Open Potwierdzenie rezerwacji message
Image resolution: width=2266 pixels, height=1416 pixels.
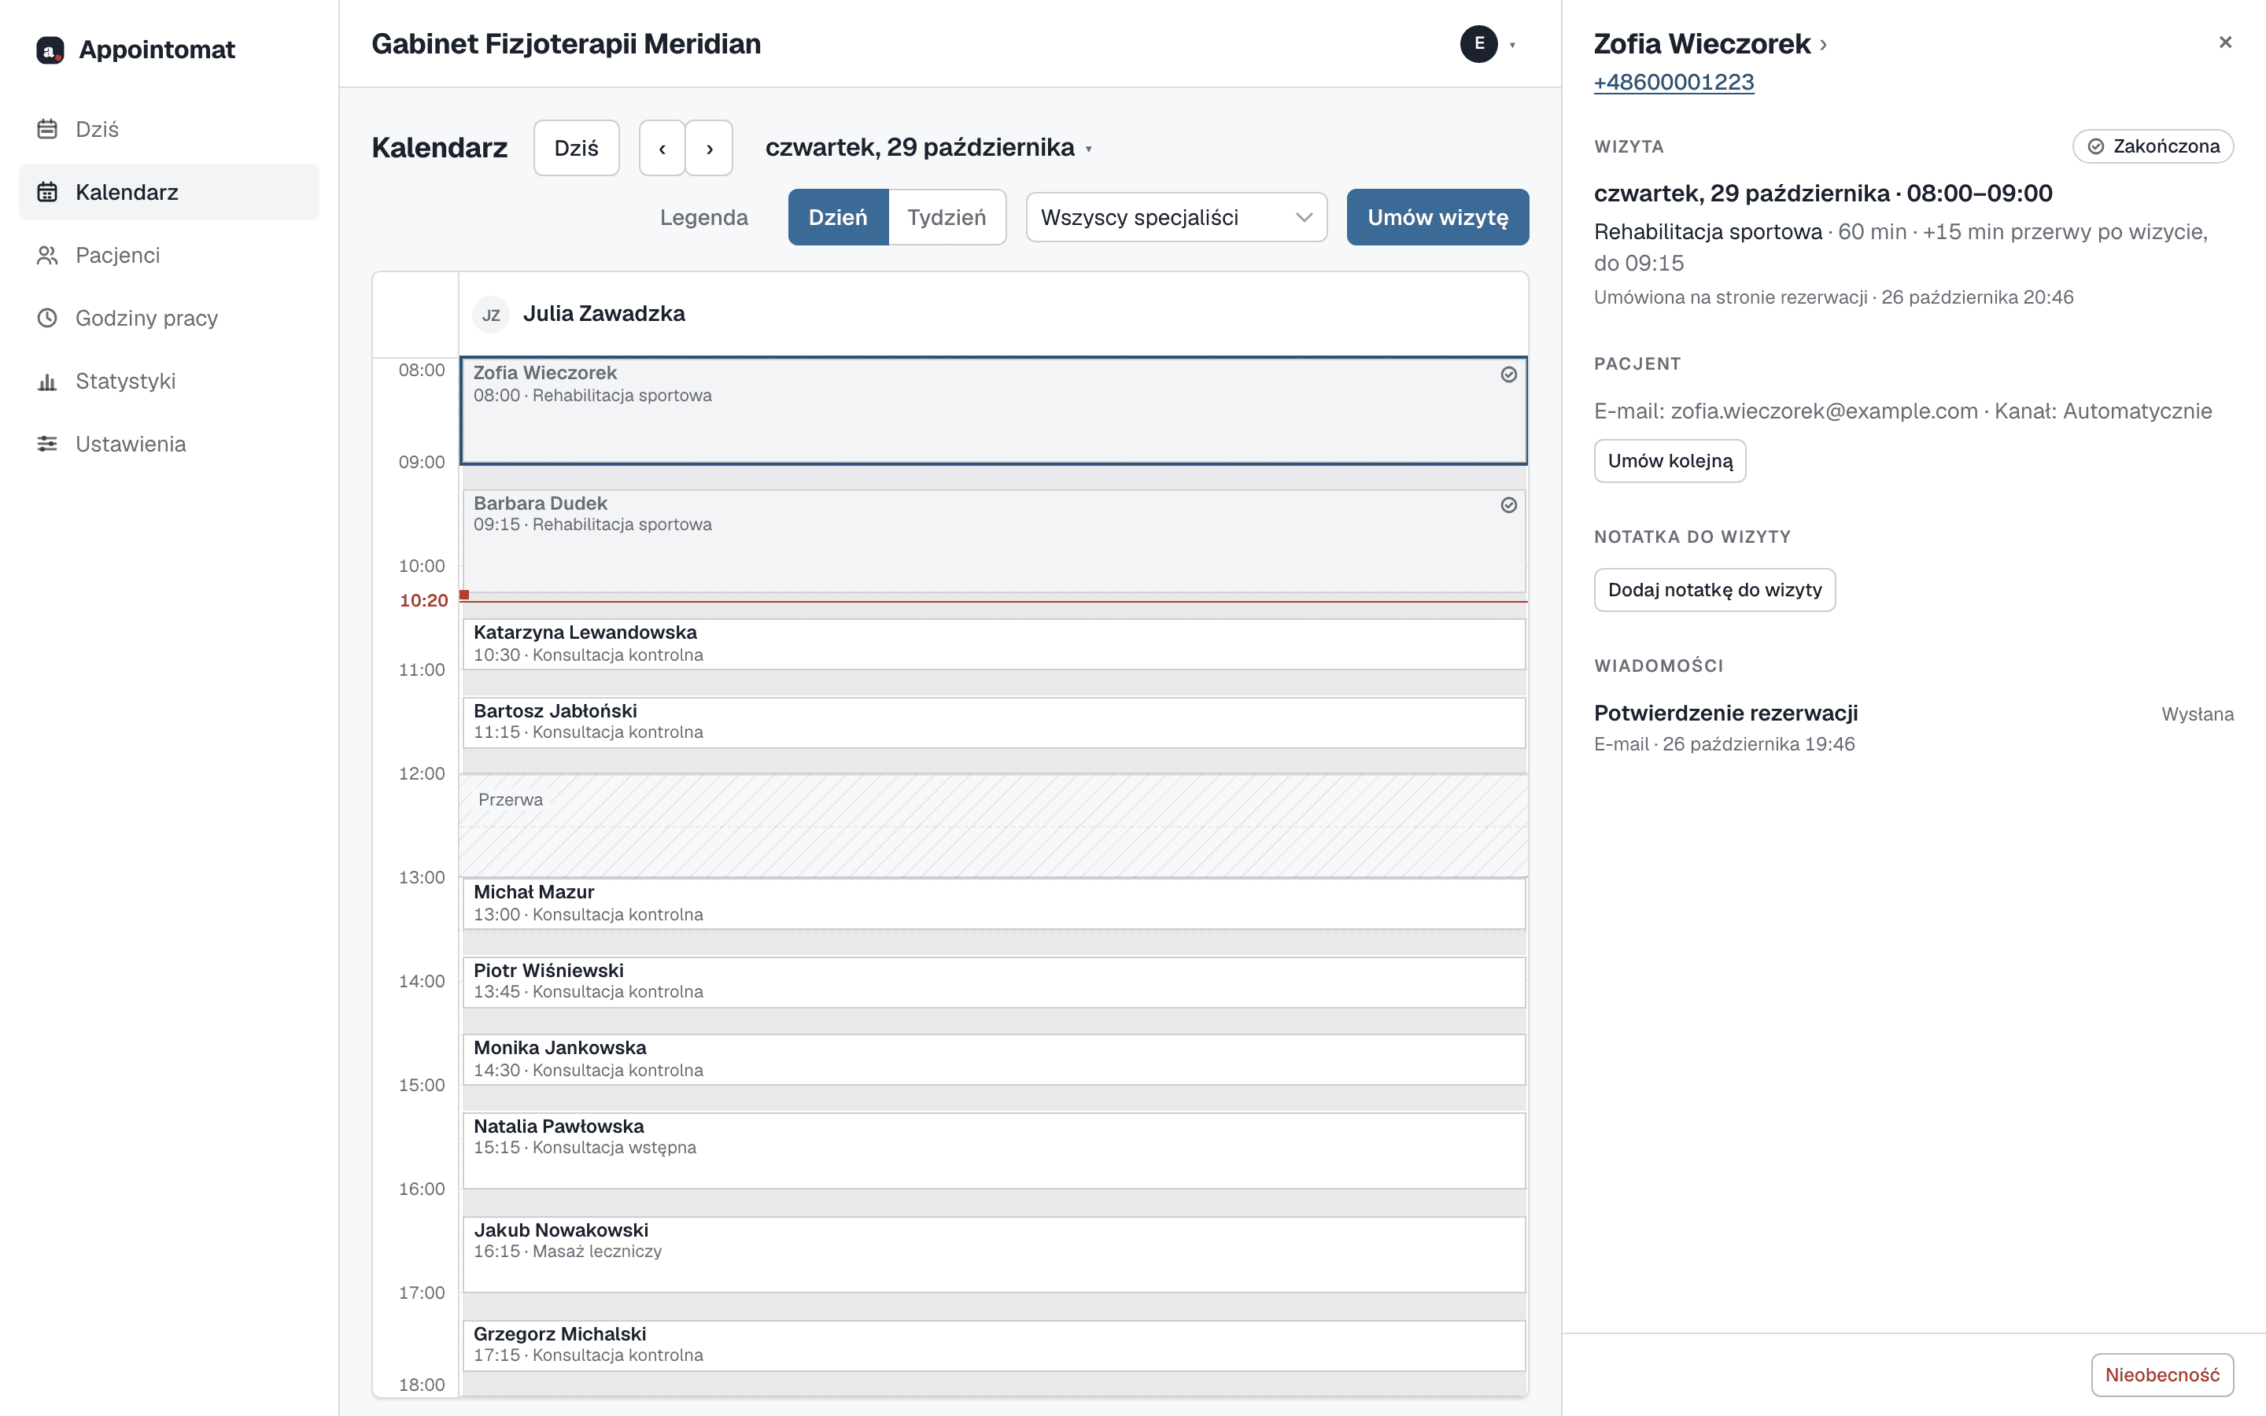1913,728
